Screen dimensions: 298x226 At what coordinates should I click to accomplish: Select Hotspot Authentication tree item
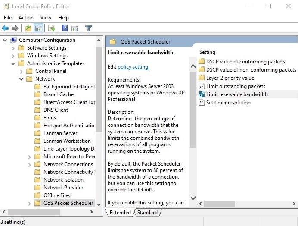click(69, 126)
